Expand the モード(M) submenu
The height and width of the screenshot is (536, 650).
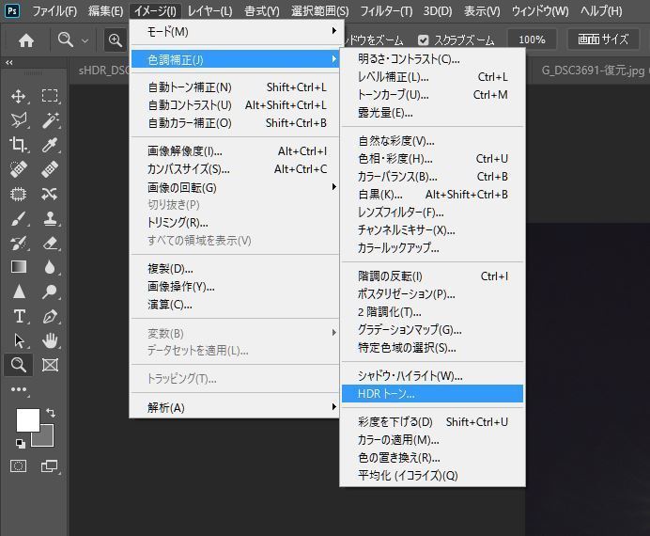click(x=235, y=32)
